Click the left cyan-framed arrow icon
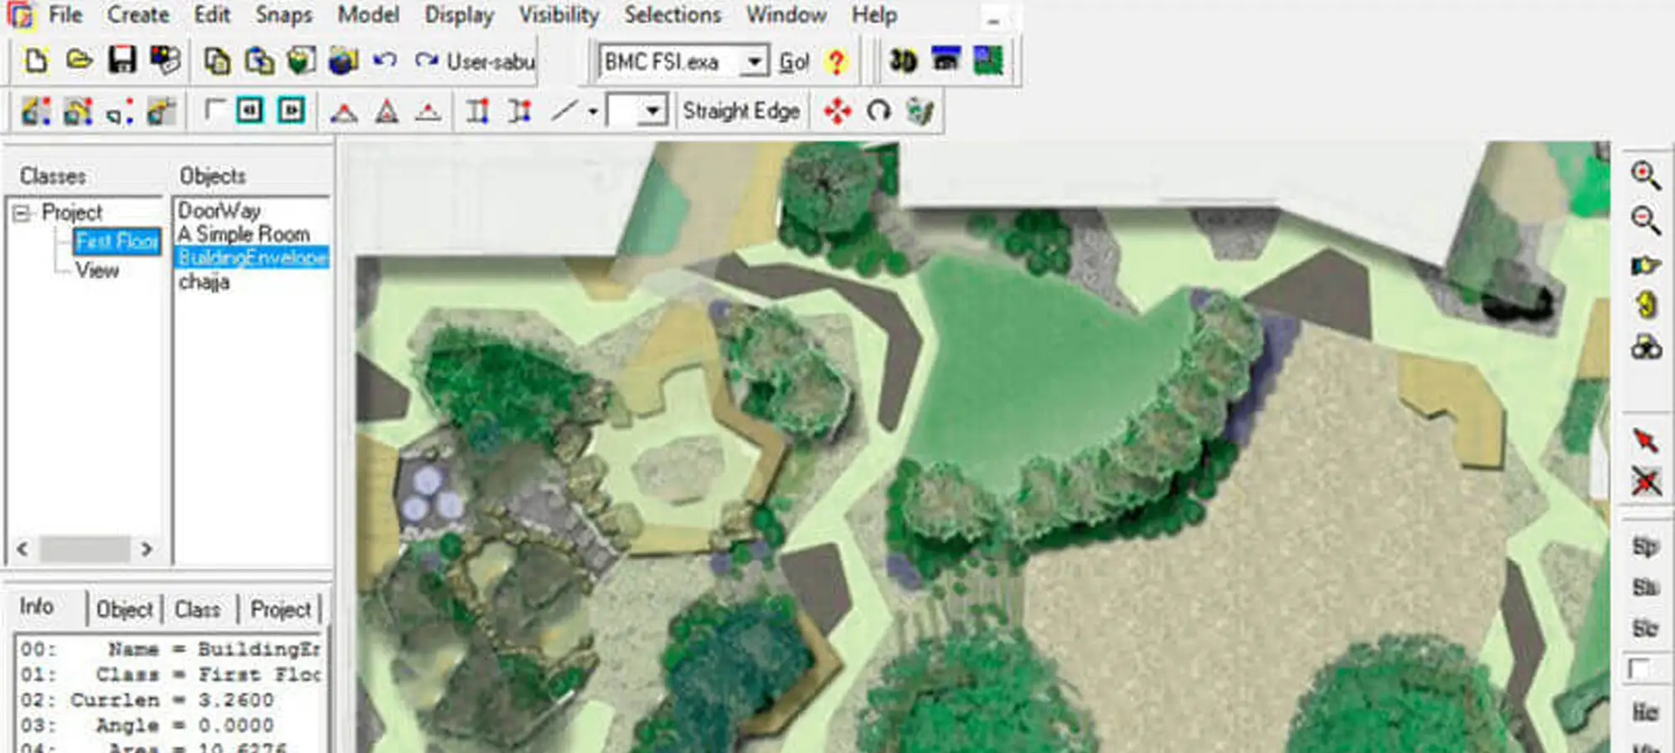Screen dimensions: 1675x753 tap(250, 110)
